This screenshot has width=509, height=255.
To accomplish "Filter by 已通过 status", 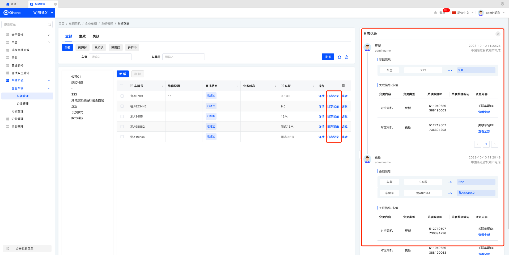I will [x=83, y=48].
